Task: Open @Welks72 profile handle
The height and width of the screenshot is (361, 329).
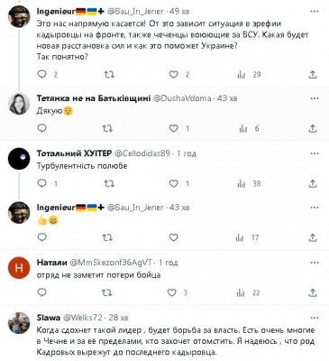Action: pyautogui.click(x=83, y=318)
